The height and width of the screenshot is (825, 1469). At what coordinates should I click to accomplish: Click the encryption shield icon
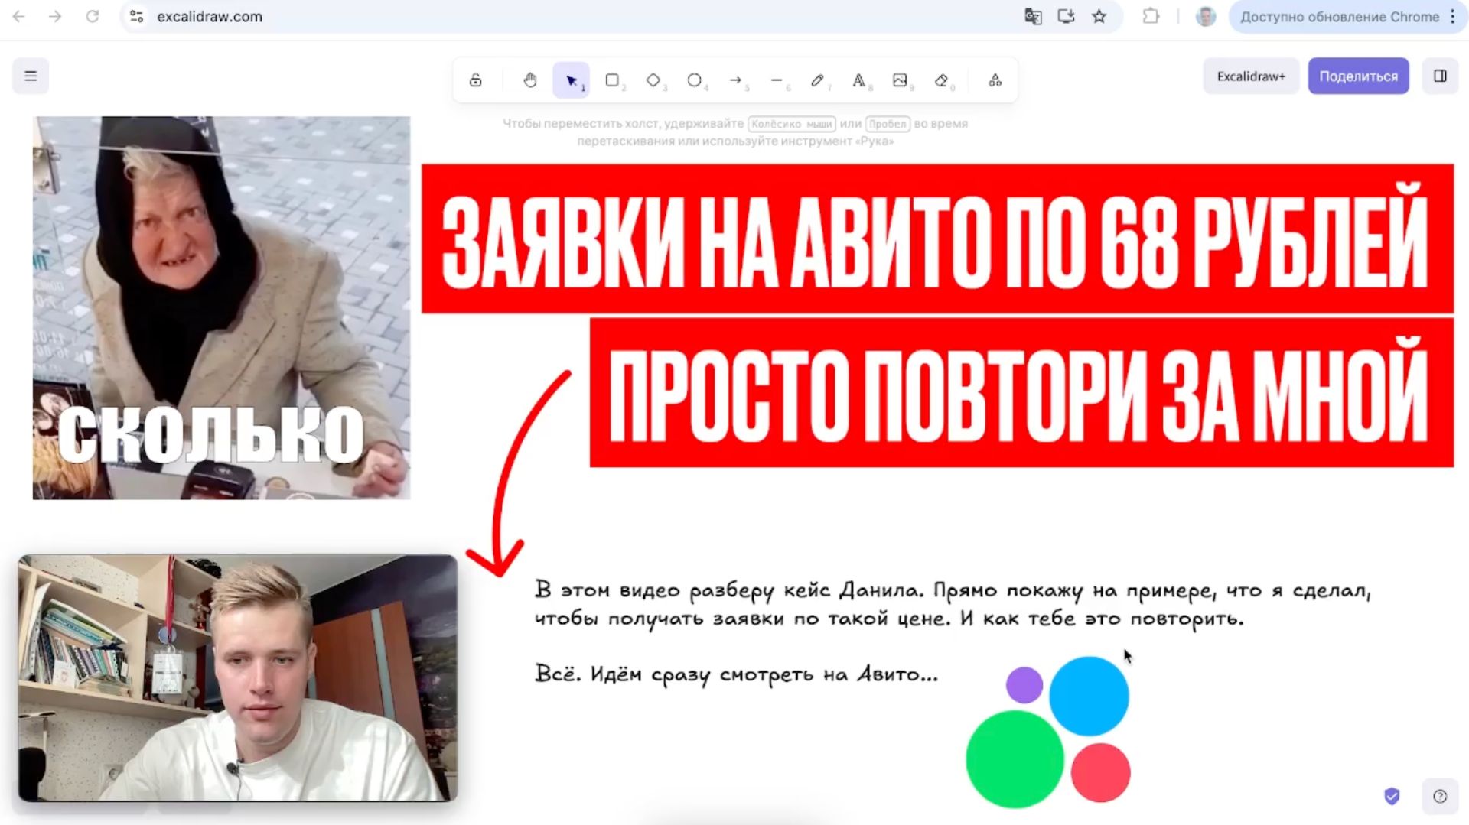click(1392, 797)
